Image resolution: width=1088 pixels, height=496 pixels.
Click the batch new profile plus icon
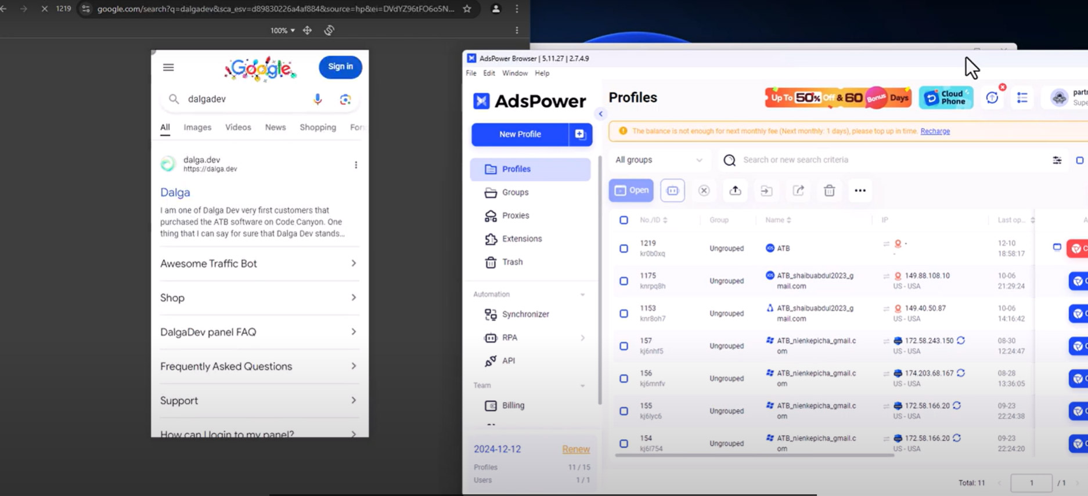pos(580,134)
